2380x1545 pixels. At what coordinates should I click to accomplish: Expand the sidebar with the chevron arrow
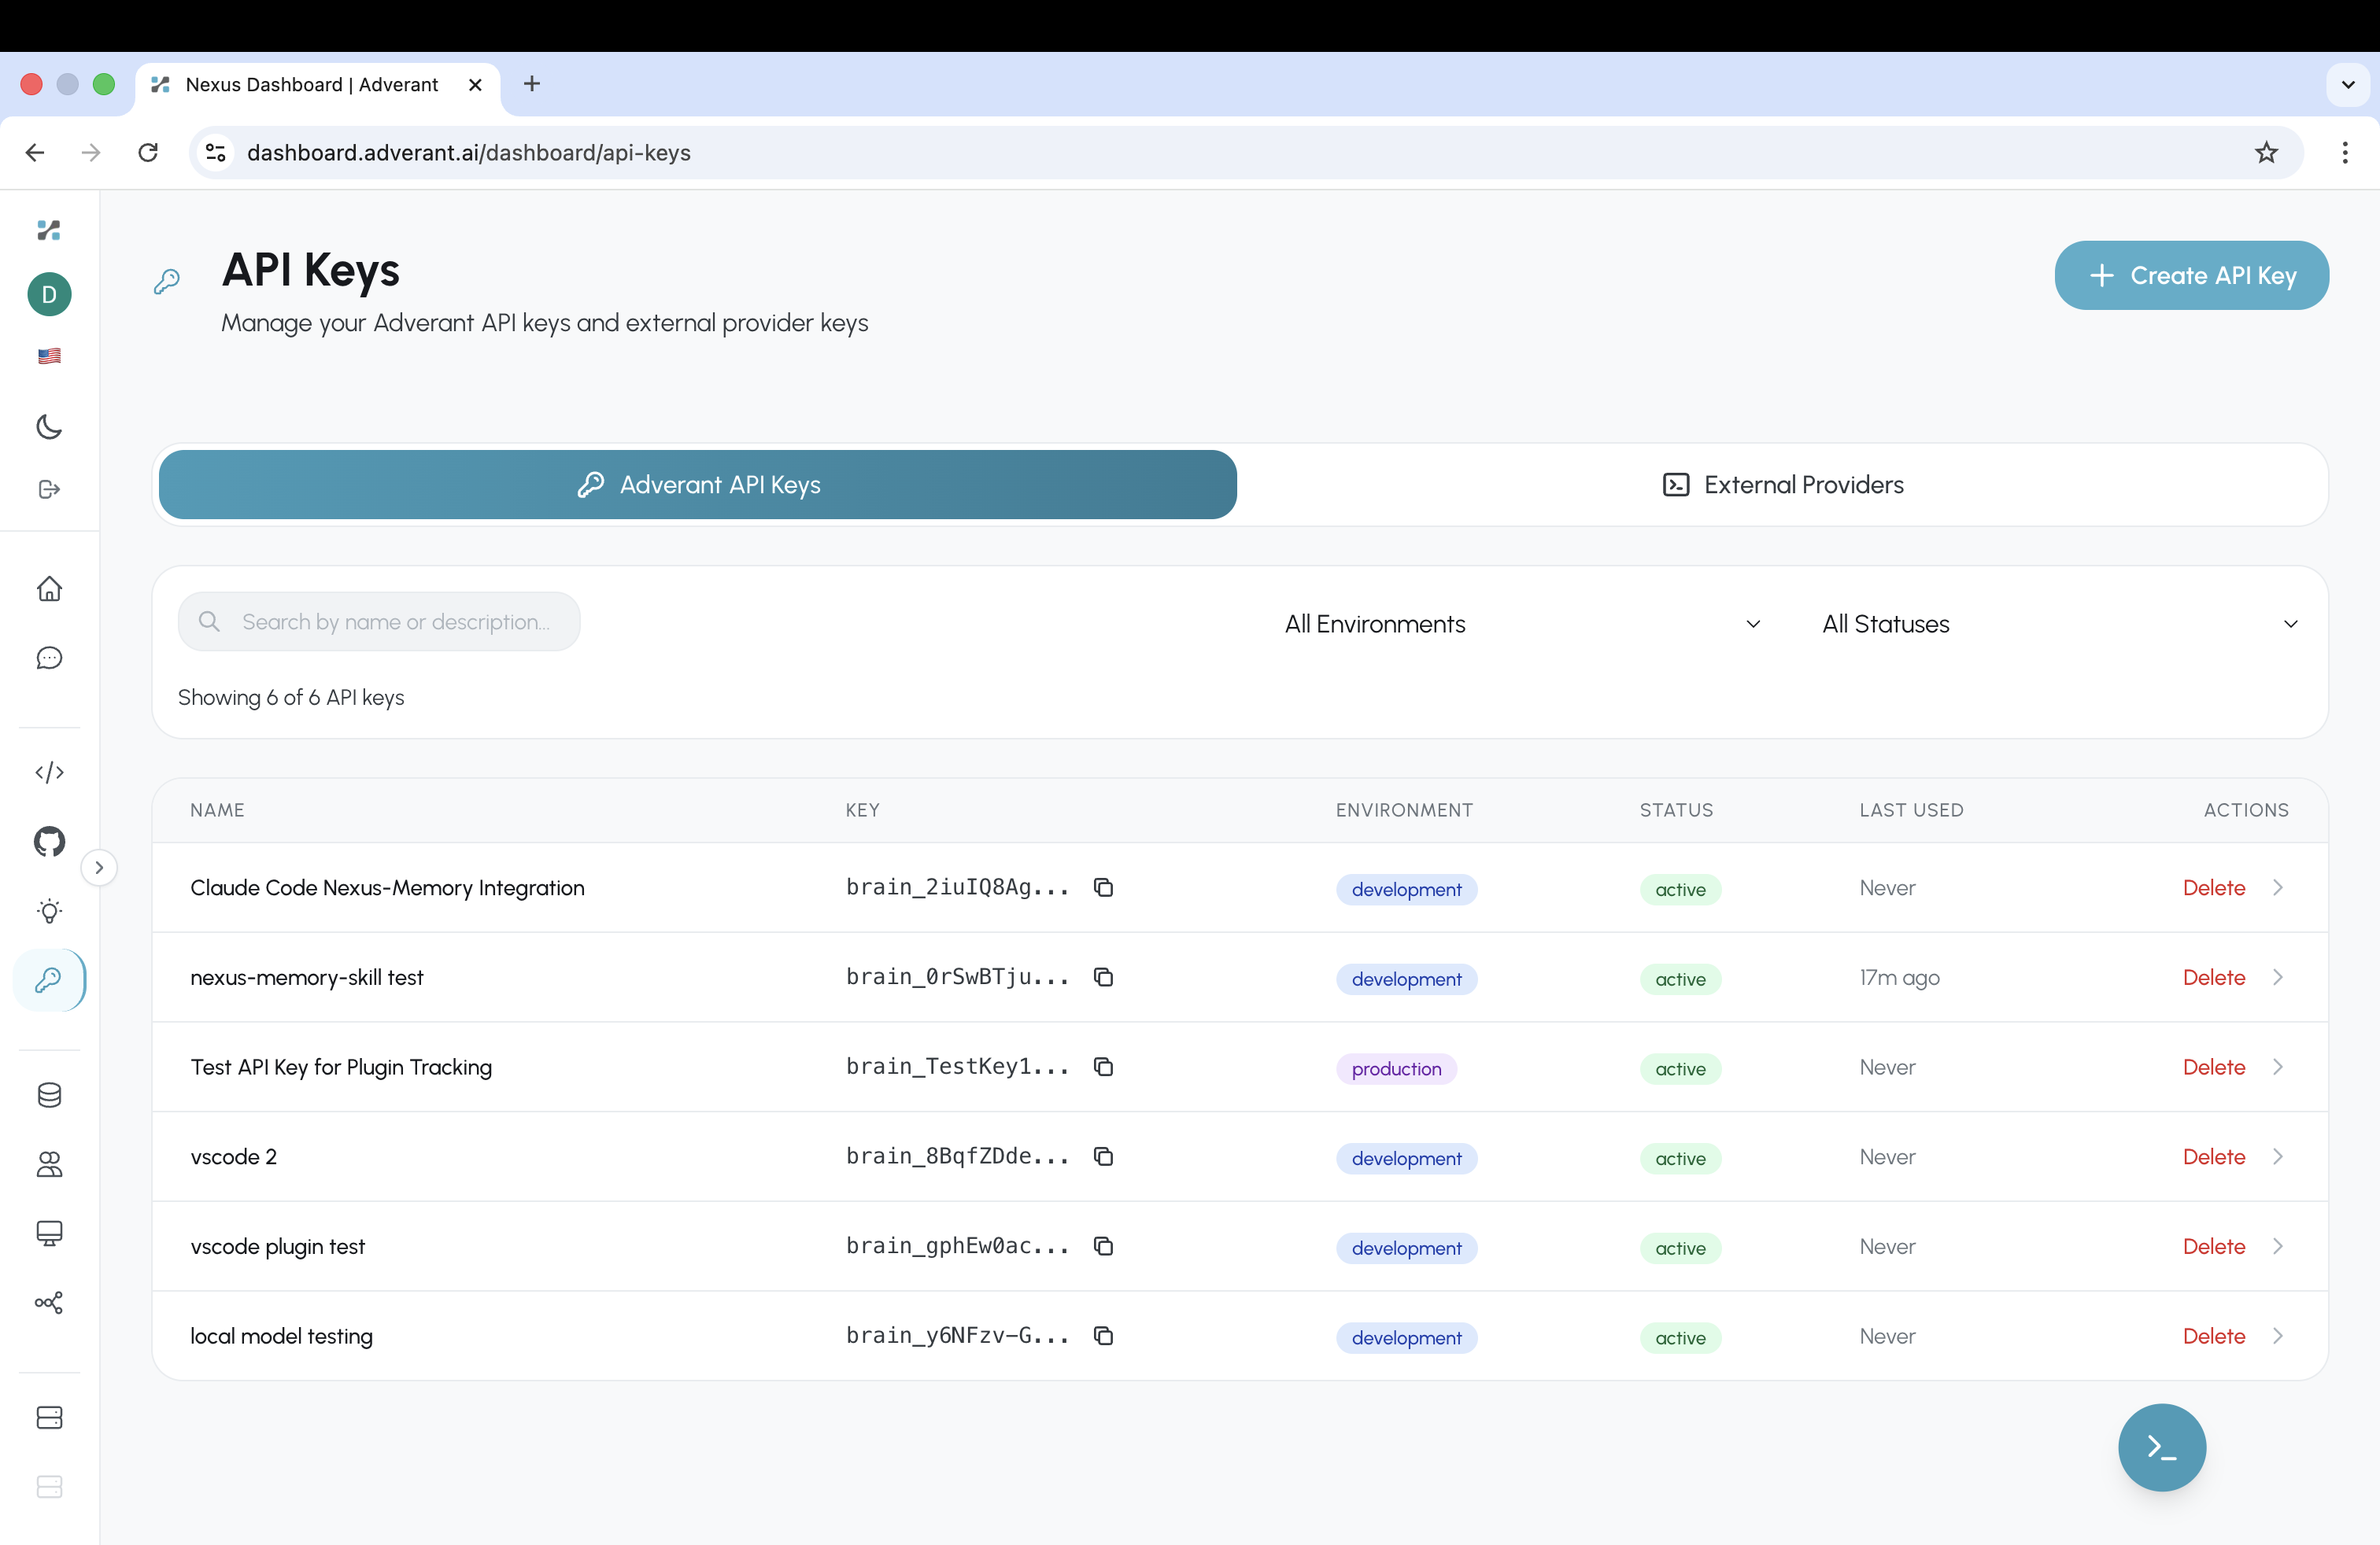(99, 868)
